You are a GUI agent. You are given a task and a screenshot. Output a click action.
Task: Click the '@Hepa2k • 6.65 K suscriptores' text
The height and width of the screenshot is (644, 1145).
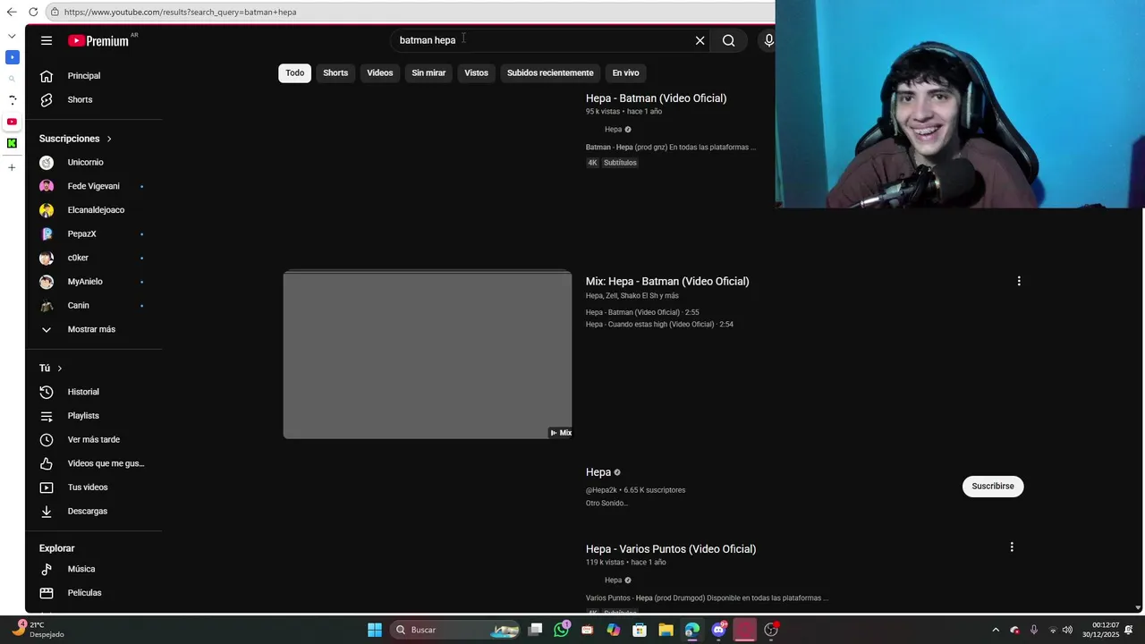(635, 490)
